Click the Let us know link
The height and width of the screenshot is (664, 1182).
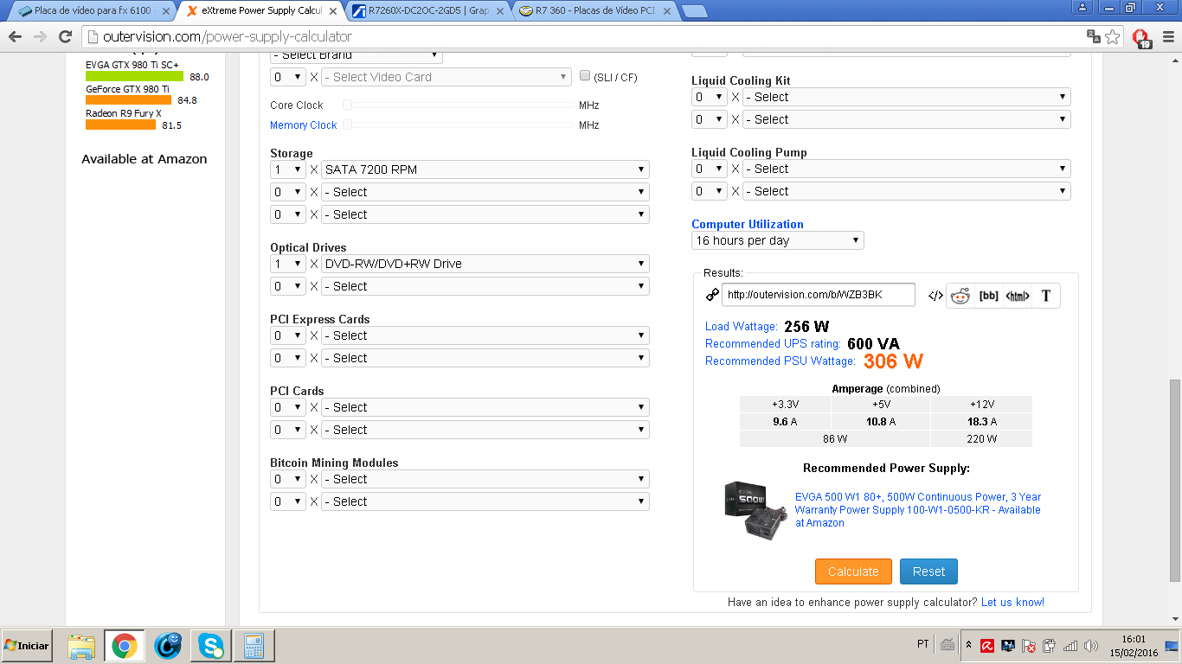click(1012, 602)
